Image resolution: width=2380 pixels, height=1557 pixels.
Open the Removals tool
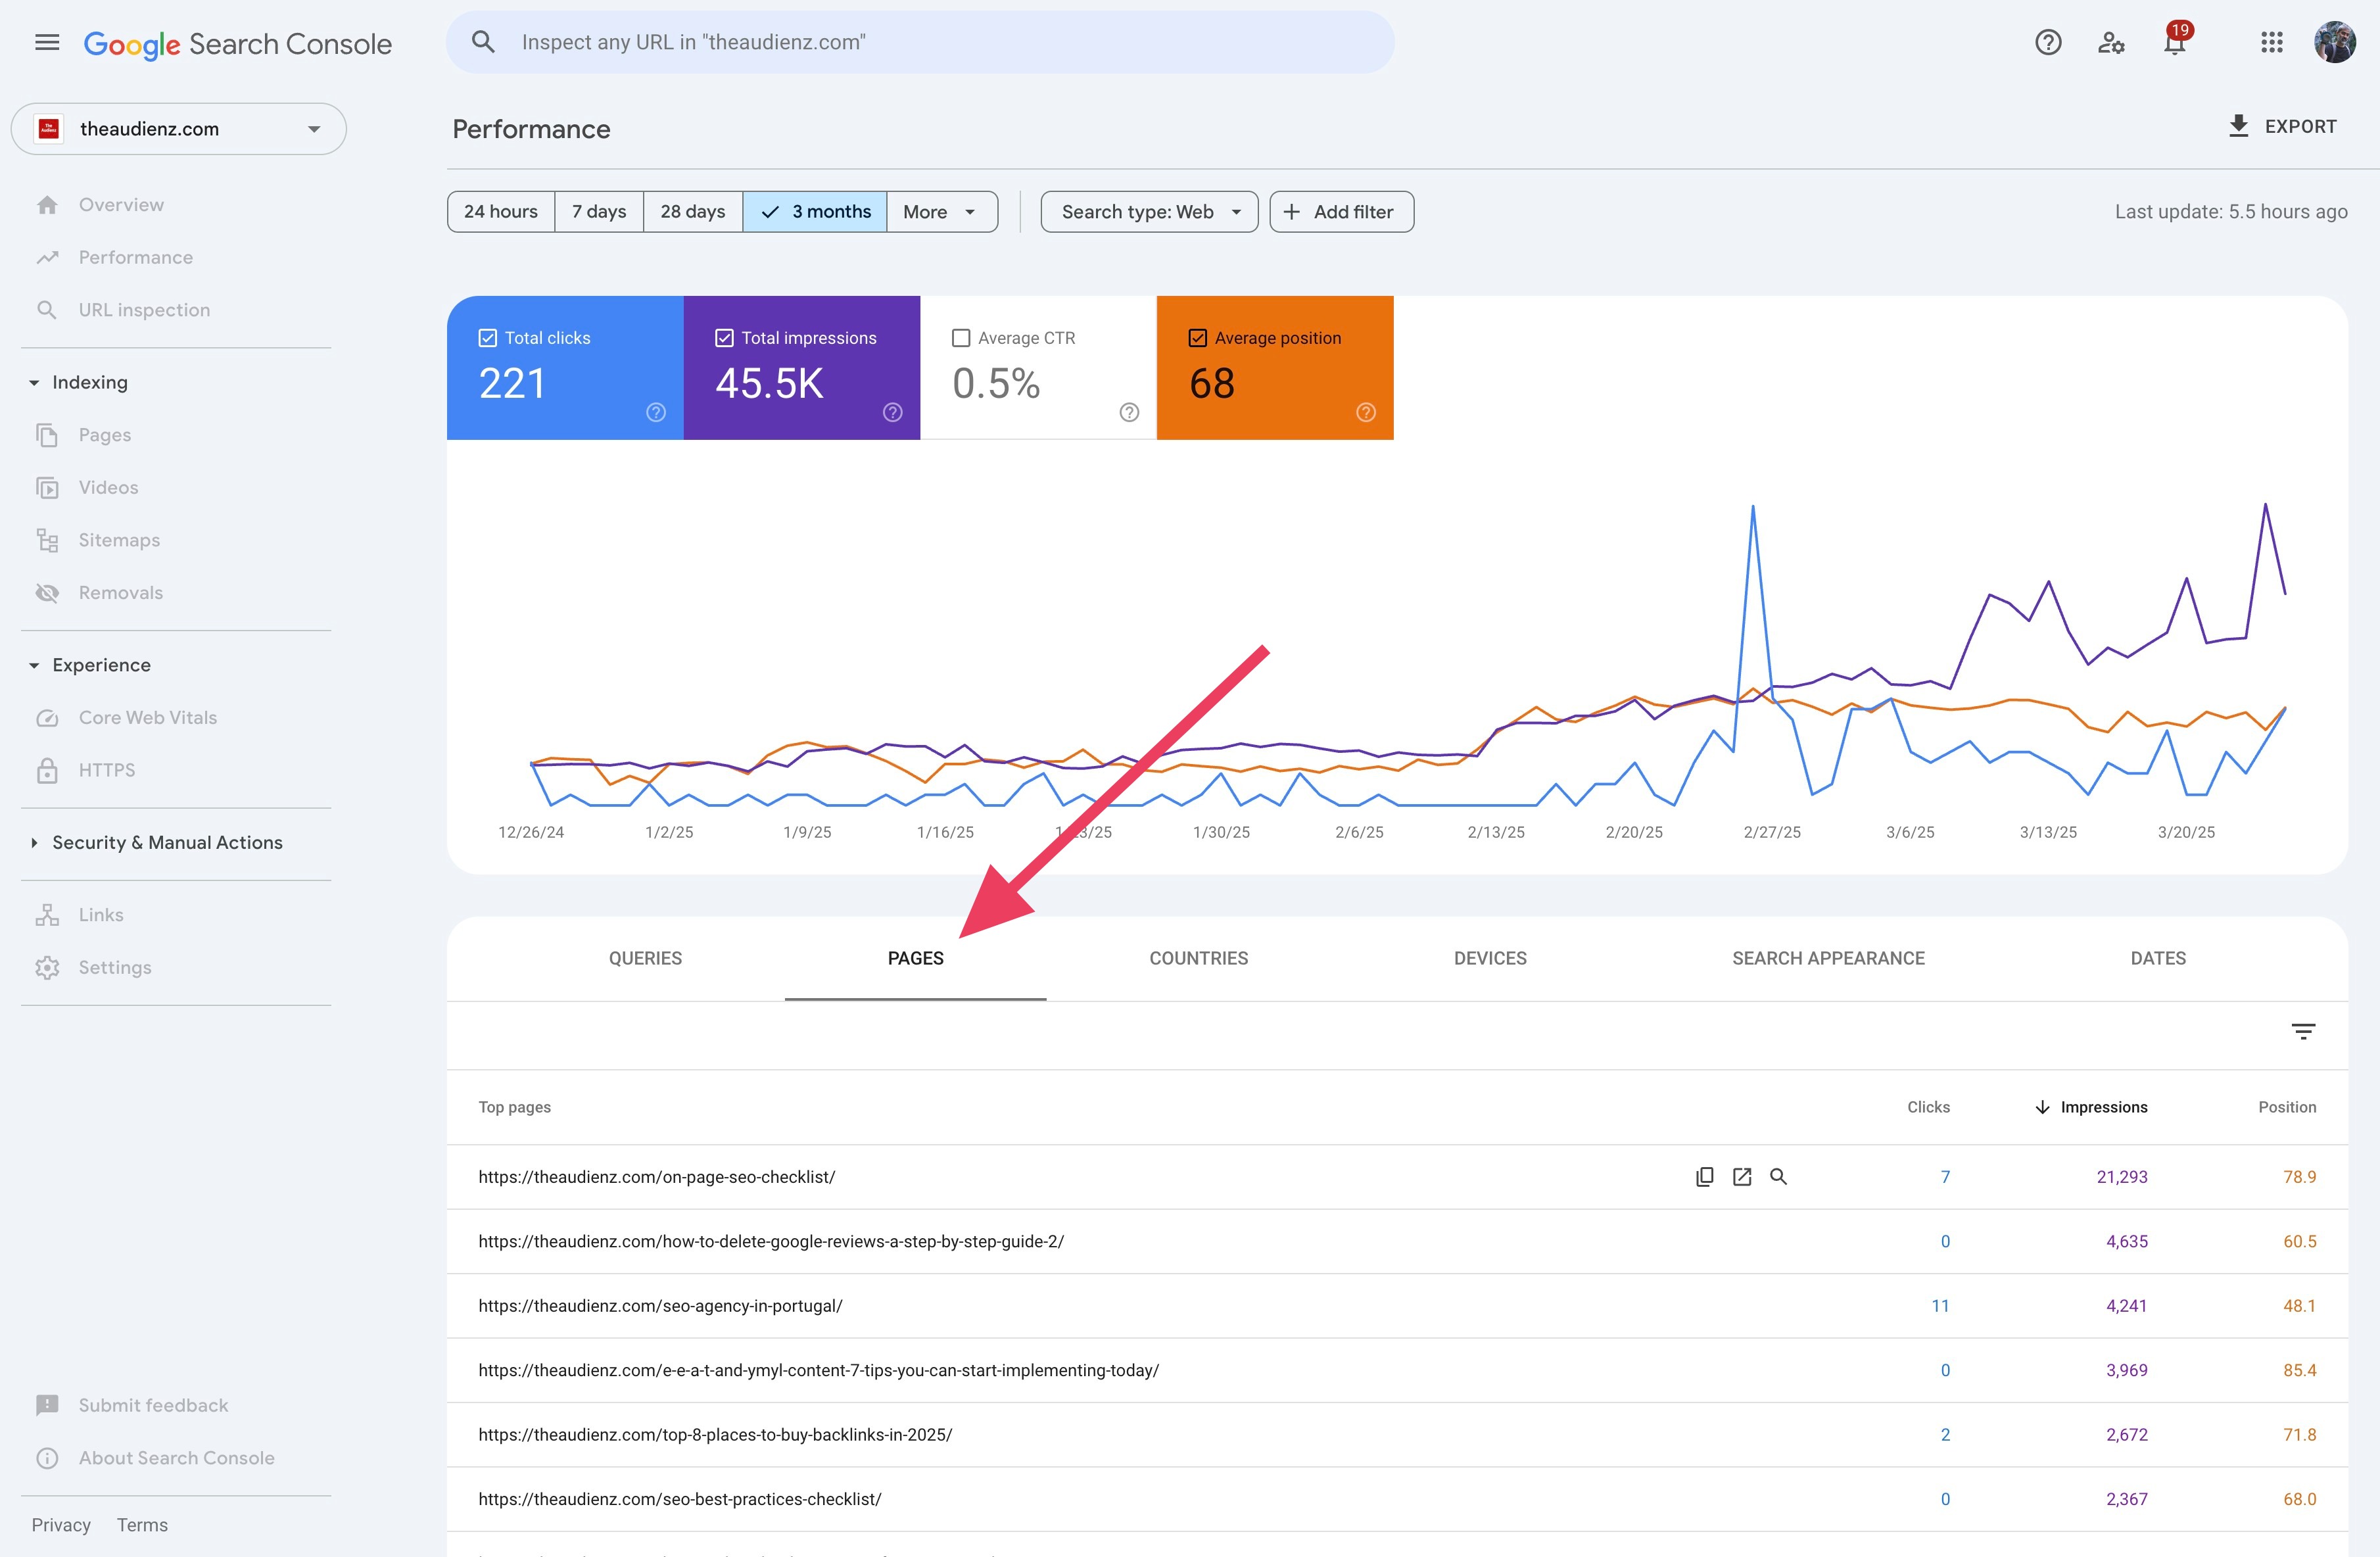click(x=120, y=593)
